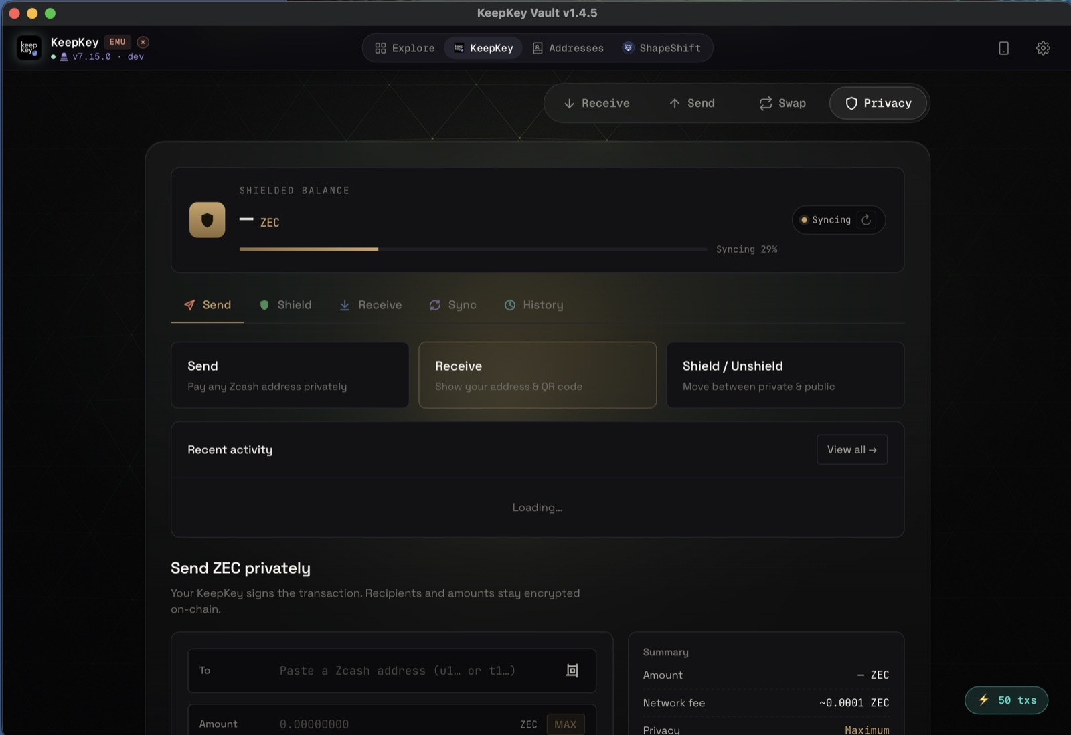Focus the To Zcash address field
Viewport: 1071px width, 735px height.
(392, 671)
